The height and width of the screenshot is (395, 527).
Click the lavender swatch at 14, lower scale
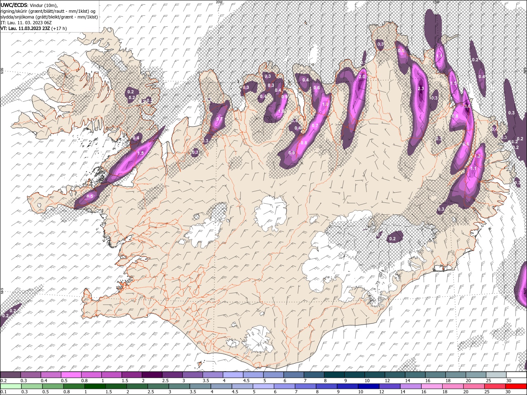[x=411, y=386]
